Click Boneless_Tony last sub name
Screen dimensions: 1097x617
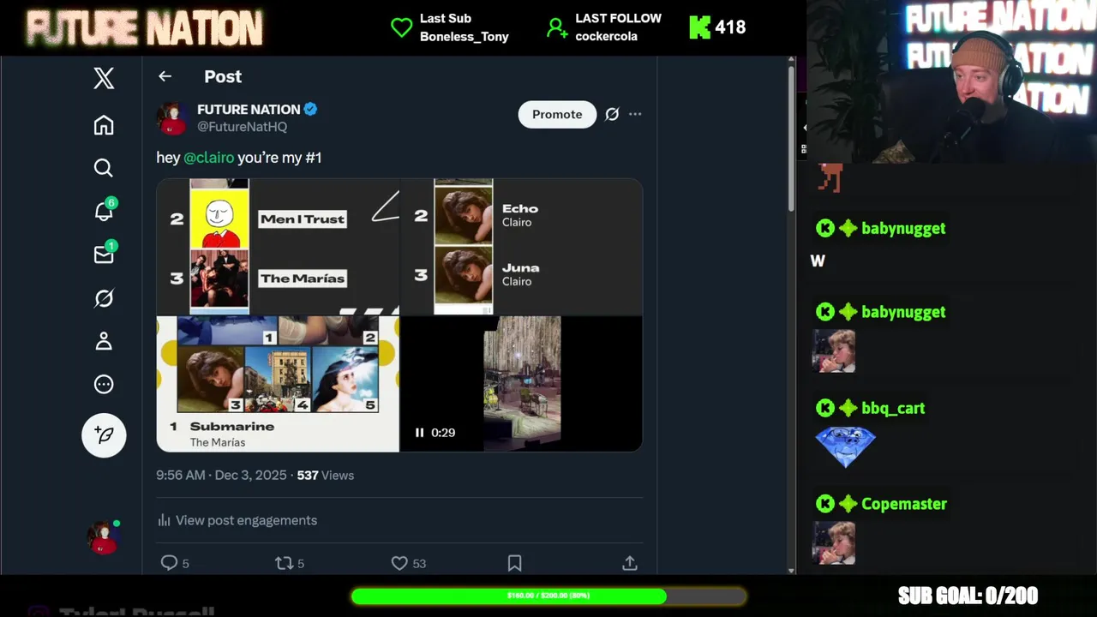(x=465, y=37)
